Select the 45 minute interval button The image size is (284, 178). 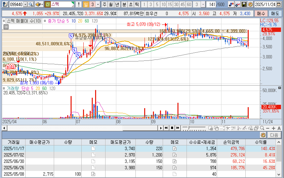(x=182, y=4)
